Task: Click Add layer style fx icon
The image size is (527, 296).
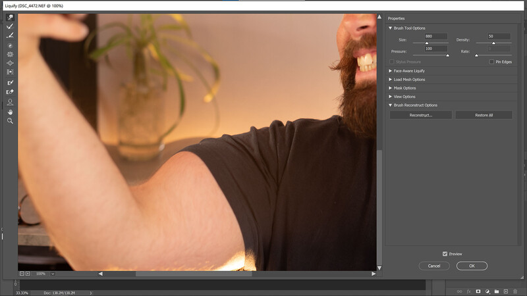Action: click(468, 291)
